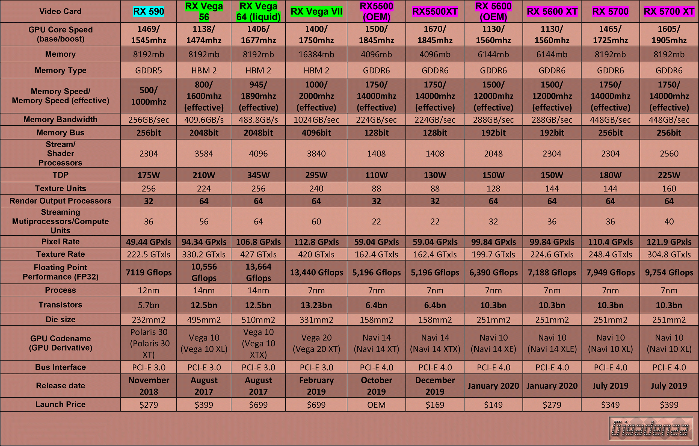Select the 5.7bn transistors cell

148,305
